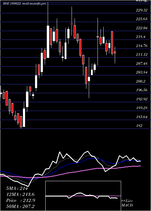Select the 225.68 price axis label
151x211 pixels.
(142, 19)
